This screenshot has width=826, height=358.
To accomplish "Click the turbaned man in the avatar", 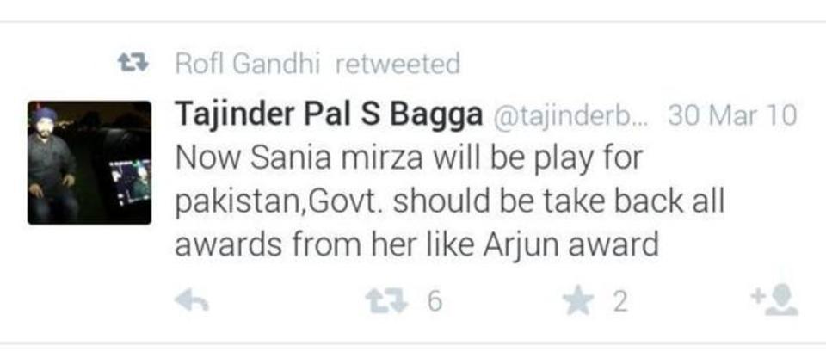I will pyautogui.click(x=51, y=163).
